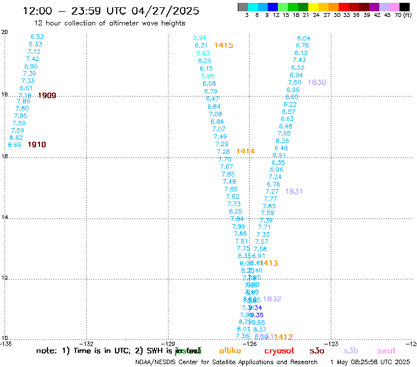The image size is (417, 367).
Task: Select the longitude axis label -129
Action: (x=168, y=344)
